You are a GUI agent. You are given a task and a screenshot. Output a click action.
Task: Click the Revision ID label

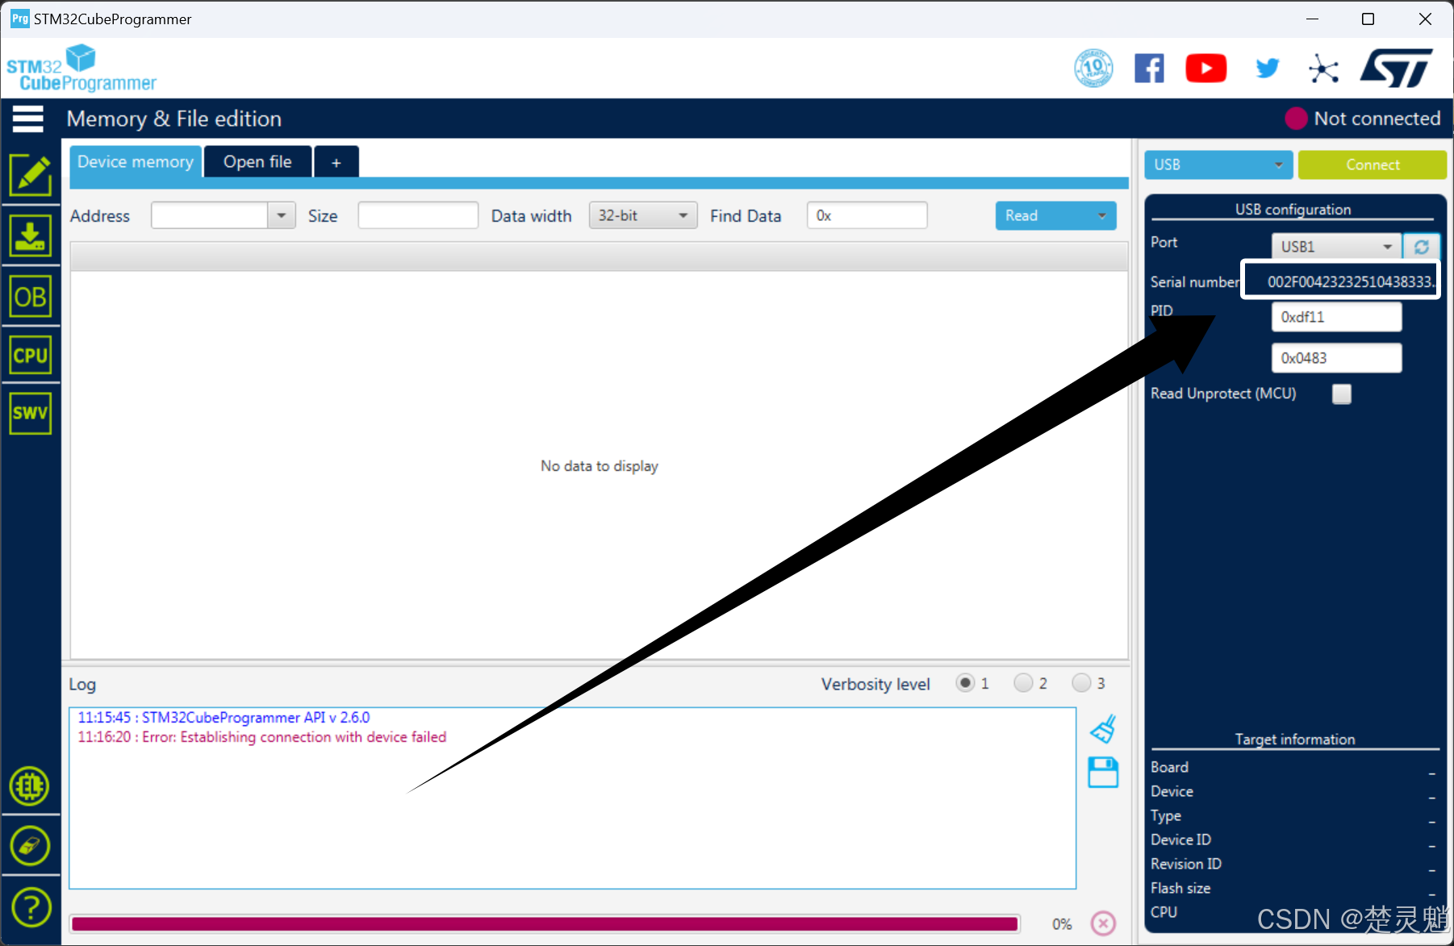coord(1185,864)
